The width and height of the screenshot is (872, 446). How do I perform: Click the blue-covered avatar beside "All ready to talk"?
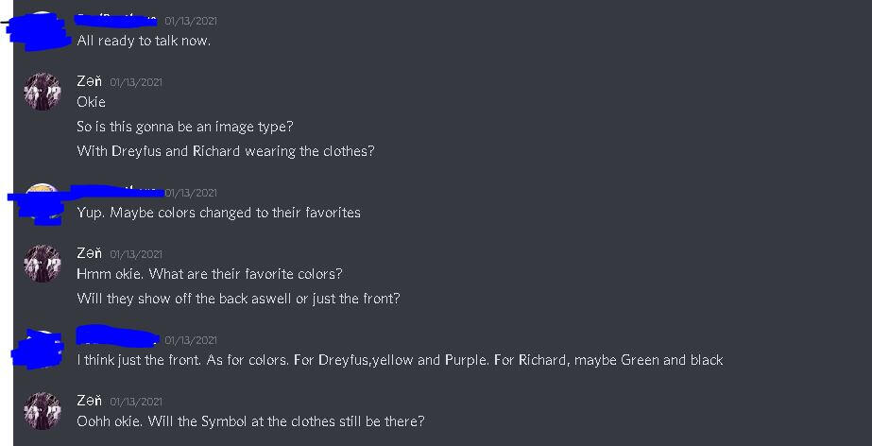[40, 30]
